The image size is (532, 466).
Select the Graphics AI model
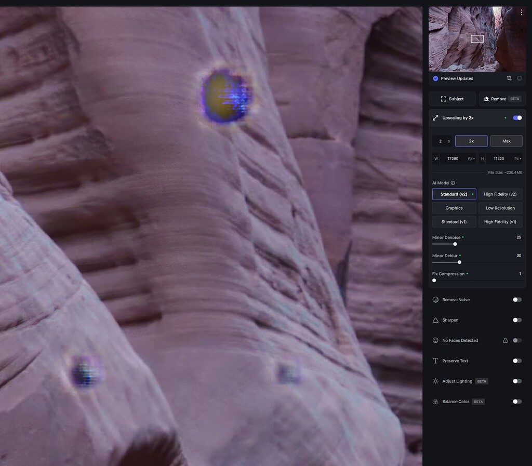(454, 208)
